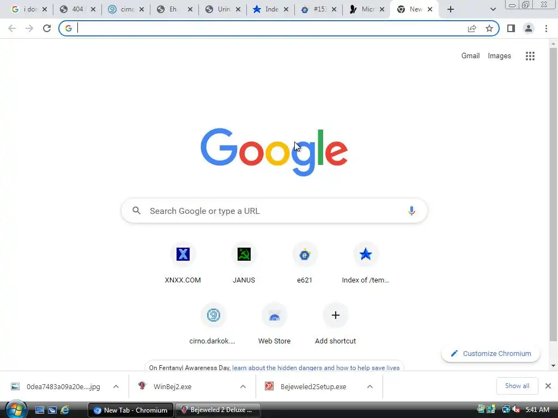Open the cirno.darkok... shortcut
The image size is (558, 418).
pyautogui.click(x=213, y=323)
